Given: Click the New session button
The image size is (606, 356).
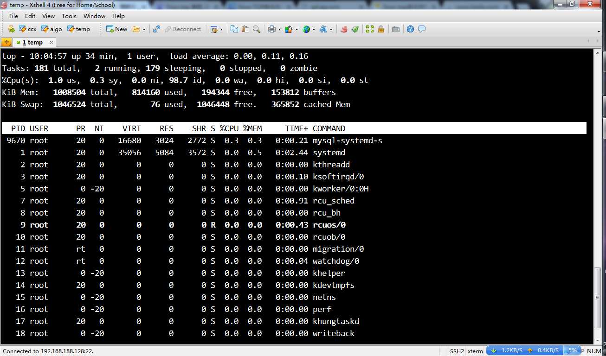Looking at the screenshot, I should click(x=116, y=29).
